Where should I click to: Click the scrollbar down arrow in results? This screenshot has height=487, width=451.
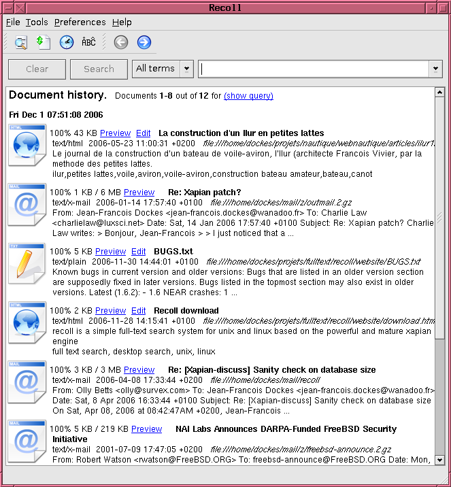pyautogui.click(x=439, y=460)
